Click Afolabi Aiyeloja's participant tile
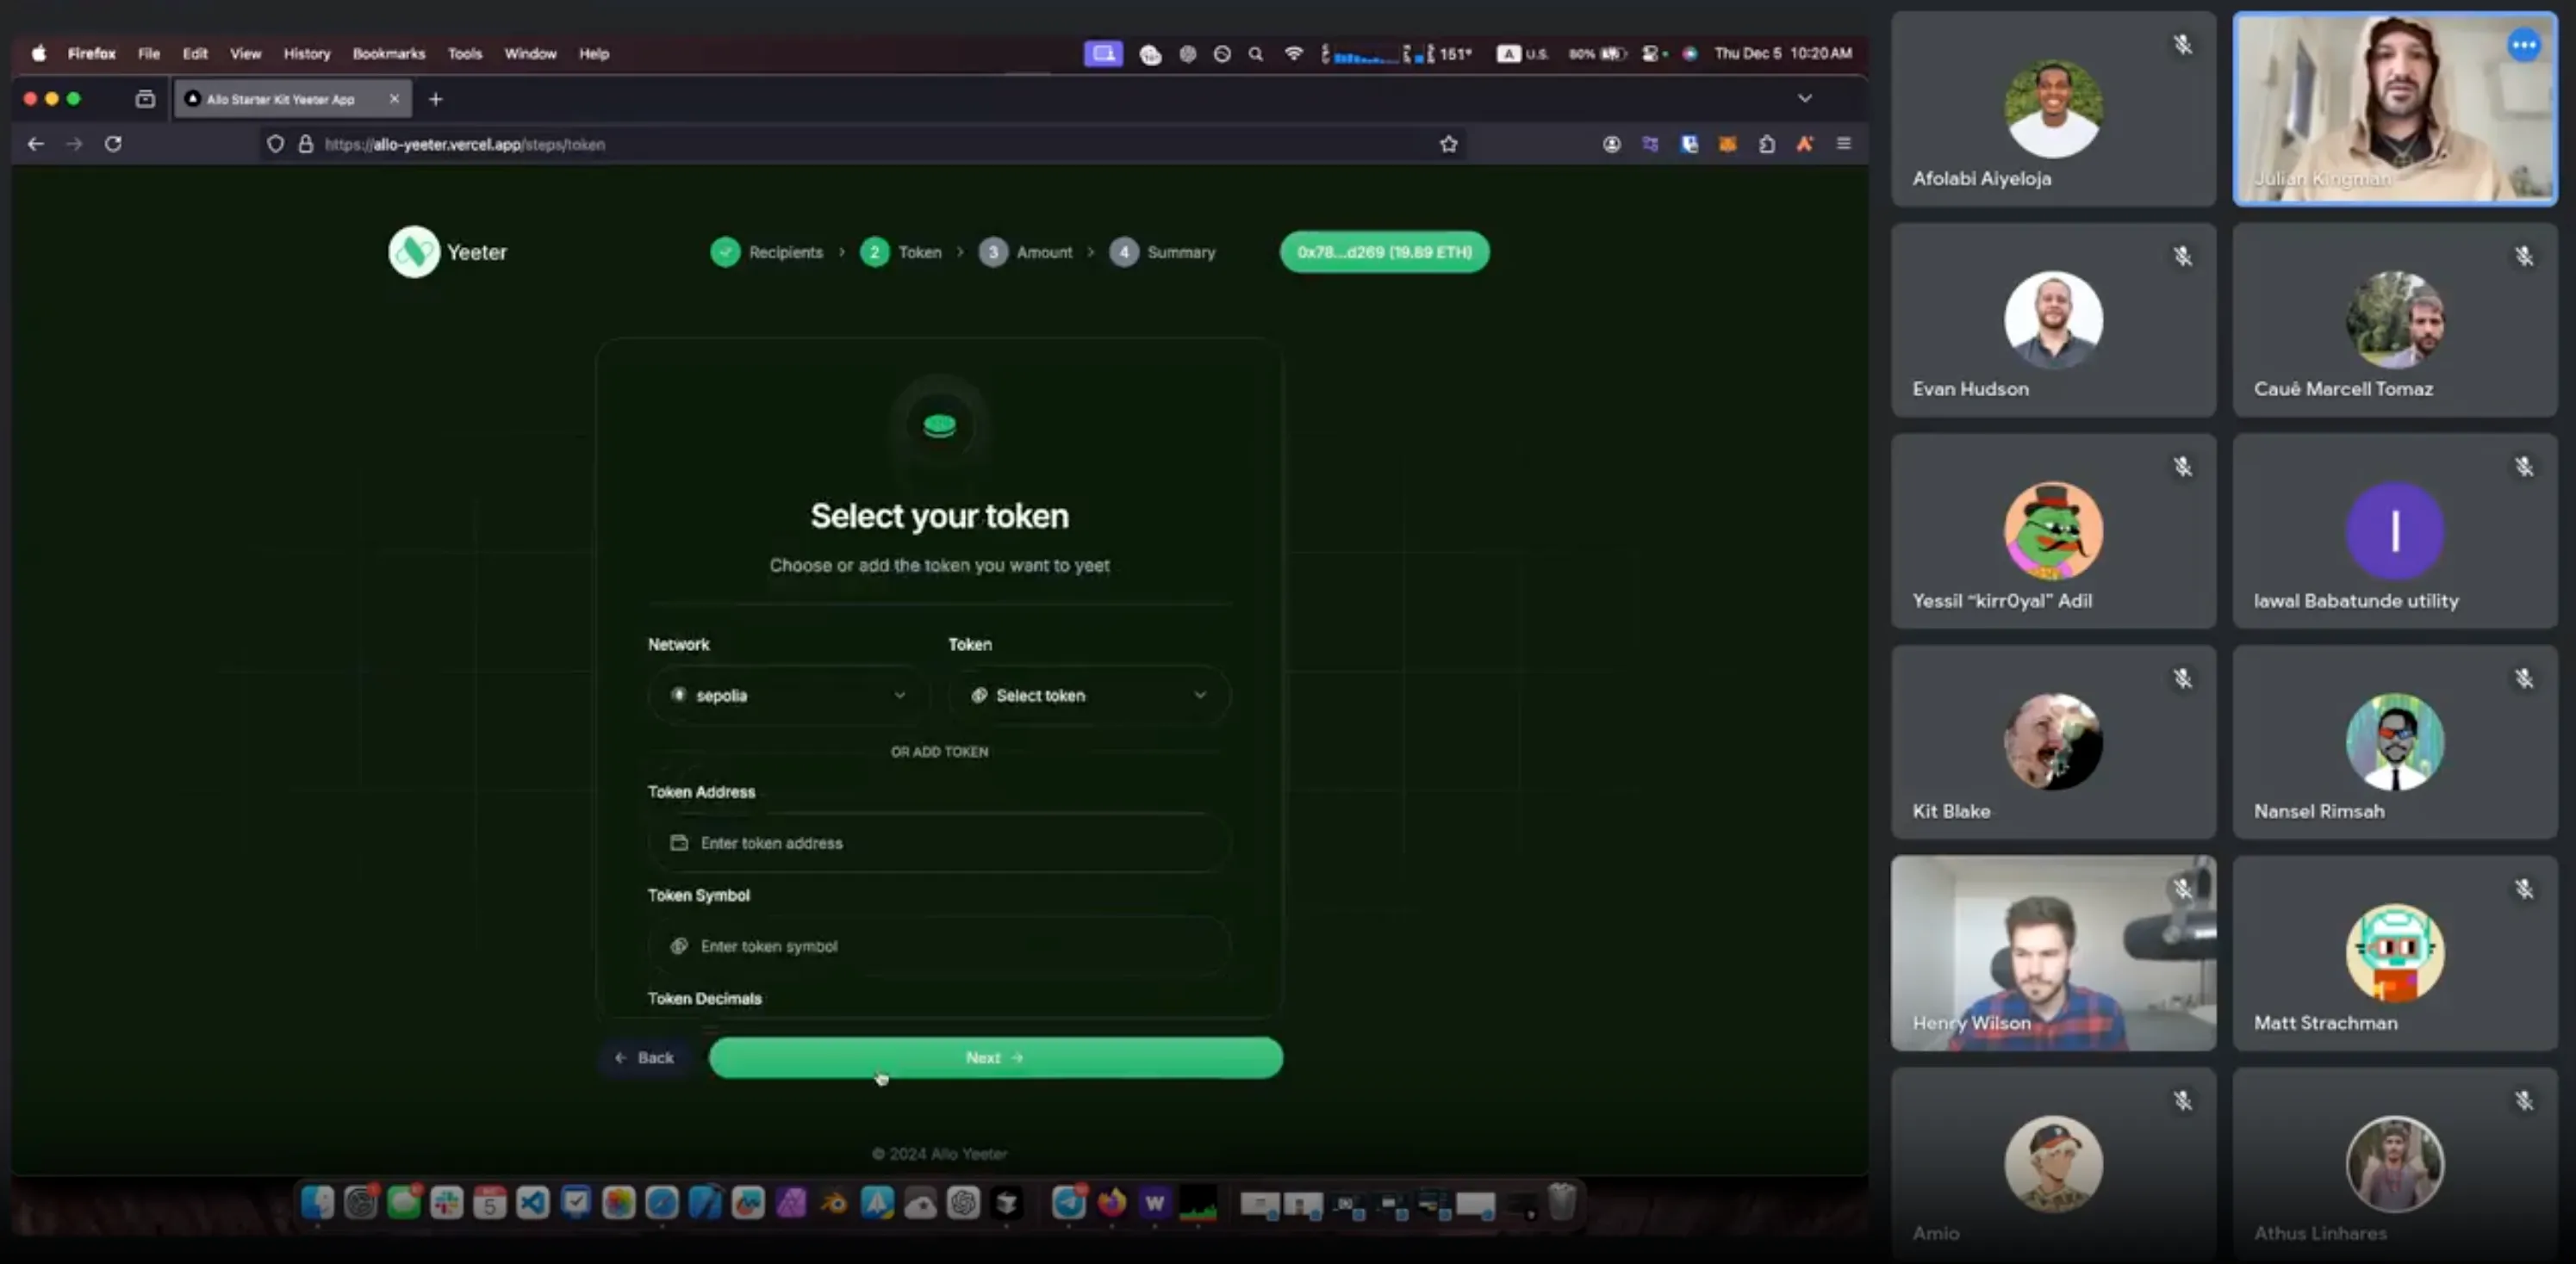2576x1264 pixels. pyautogui.click(x=2053, y=108)
